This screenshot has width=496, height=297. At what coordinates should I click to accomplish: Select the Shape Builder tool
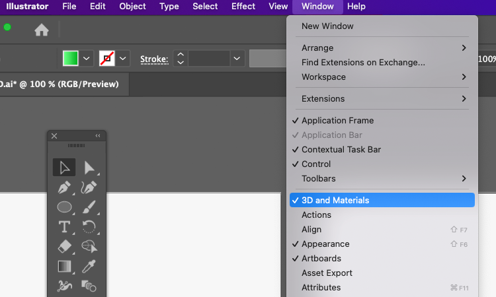89,246
